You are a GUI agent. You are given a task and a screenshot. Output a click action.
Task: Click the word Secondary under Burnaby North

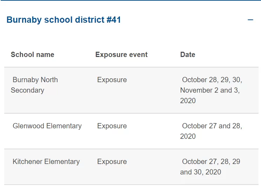(x=27, y=90)
